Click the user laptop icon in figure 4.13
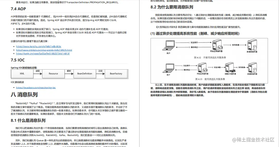Screen dimensions: 279x147 coord(168,68)
